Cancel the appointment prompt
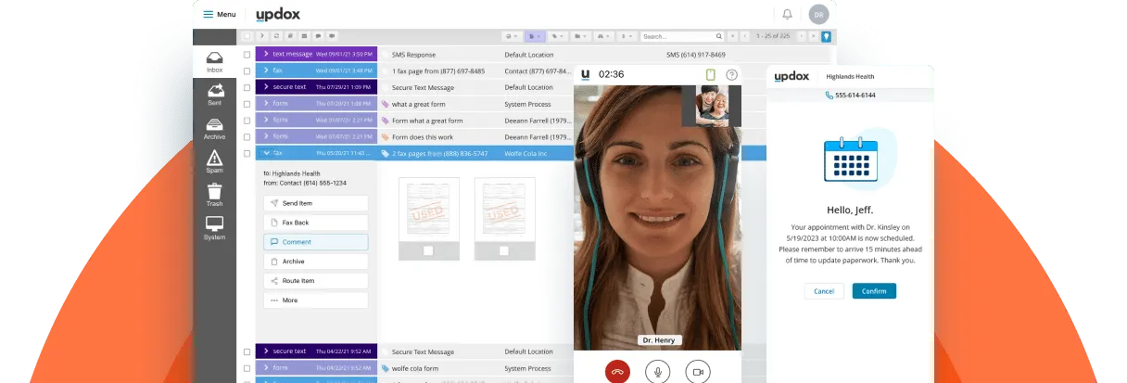The width and height of the screenshot is (1127, 383). (x=824, y=291)
